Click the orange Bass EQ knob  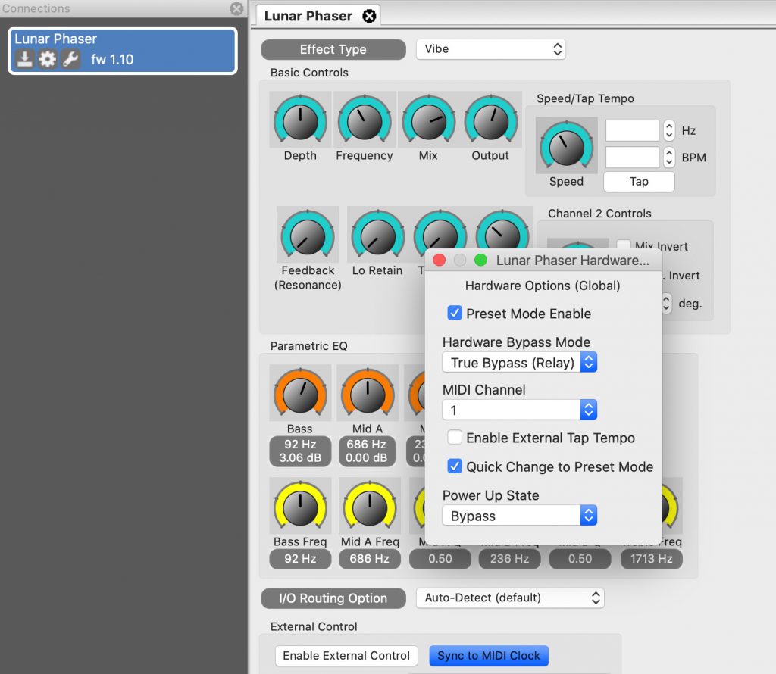click(x=300, y=395)
